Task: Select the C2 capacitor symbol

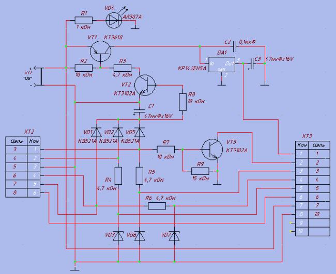Action: 235,46
